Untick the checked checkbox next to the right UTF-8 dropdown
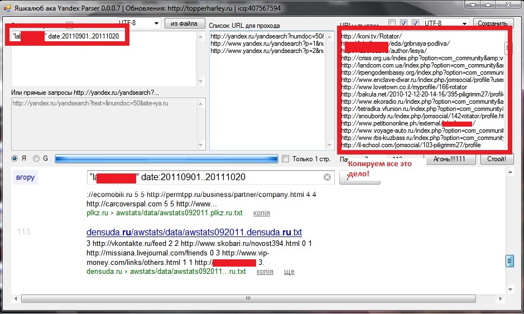Image resolution: width=524 pixels, height=314 pixels. 415,23
